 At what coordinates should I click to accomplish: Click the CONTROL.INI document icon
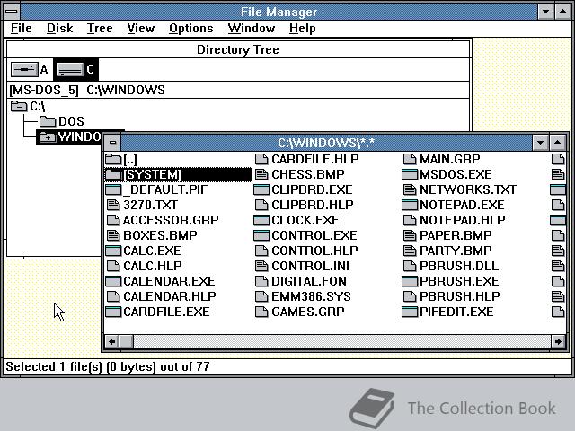(x=261, y=266)
